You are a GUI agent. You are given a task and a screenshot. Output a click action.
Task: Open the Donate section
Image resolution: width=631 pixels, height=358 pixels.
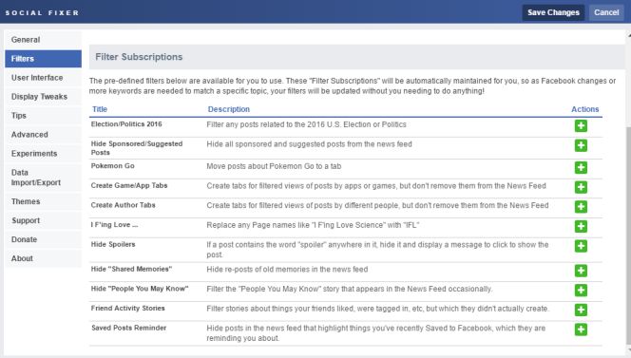coord(43,239)
